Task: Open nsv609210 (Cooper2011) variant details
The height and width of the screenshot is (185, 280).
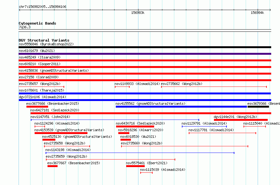Action: [x=40, y=64]
